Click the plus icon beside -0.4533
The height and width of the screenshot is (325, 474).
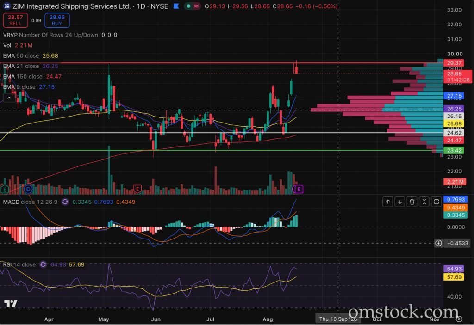coord(439,243)
